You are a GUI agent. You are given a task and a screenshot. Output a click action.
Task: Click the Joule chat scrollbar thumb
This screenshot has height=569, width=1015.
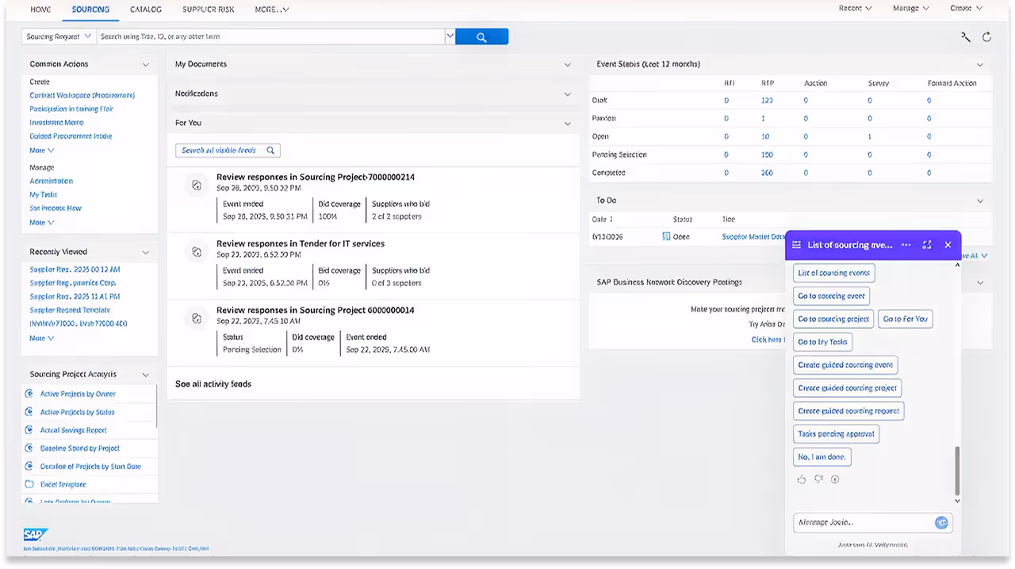(956, 471)
